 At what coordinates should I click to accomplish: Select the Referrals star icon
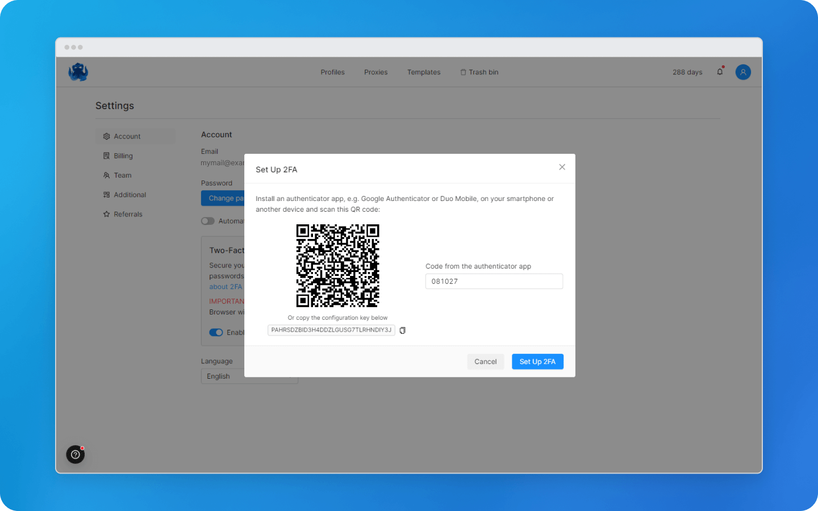(106, 214)
